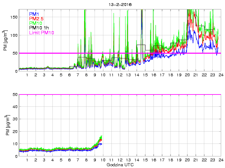Click the 0 tick on lower chart y-axis
225x168 pixels.
16,156
